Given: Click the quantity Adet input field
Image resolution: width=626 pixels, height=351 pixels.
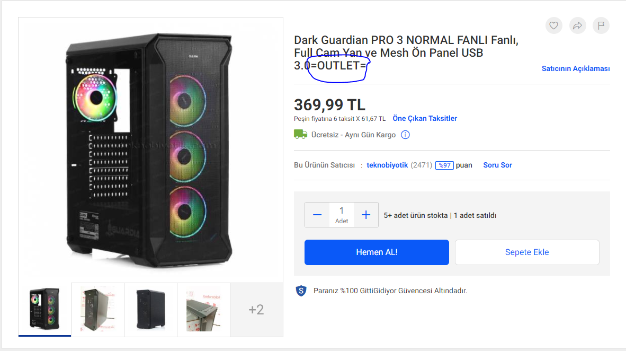Looking at the screenshot, I should pyautogui.click(x=342, y=214).
